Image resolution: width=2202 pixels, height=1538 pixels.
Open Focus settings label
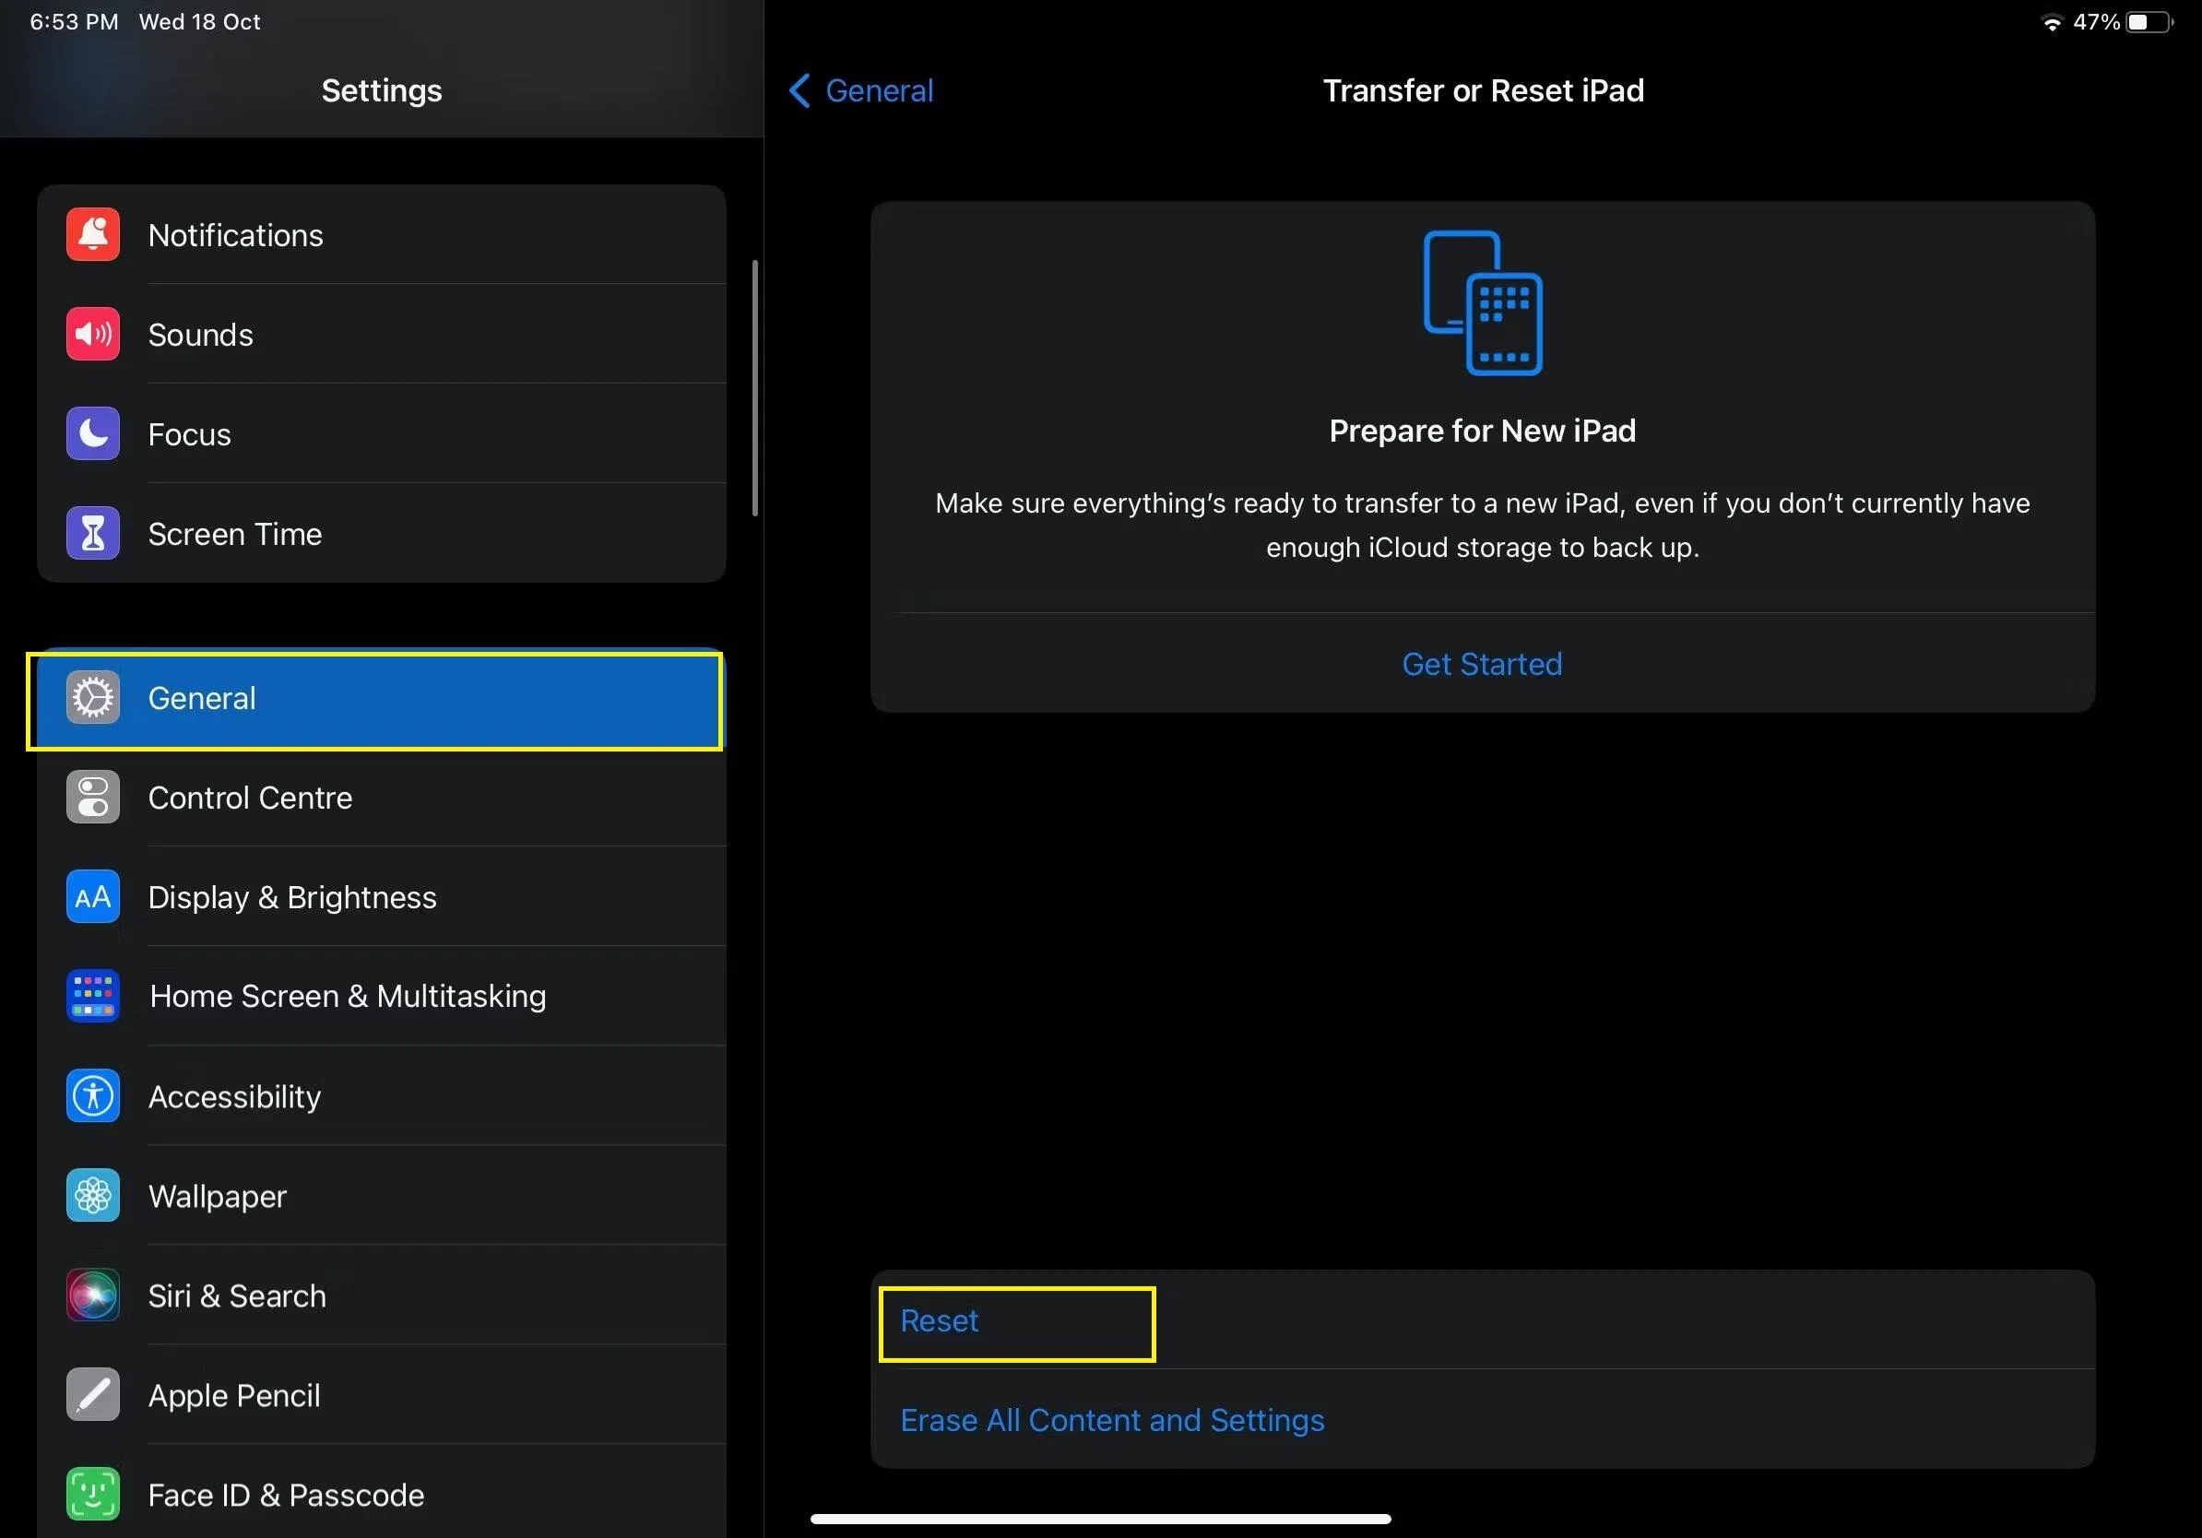pos(189,435)
